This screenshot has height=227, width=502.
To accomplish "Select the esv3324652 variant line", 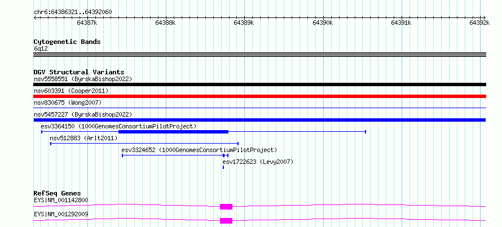I will click(x=175, y=155).
